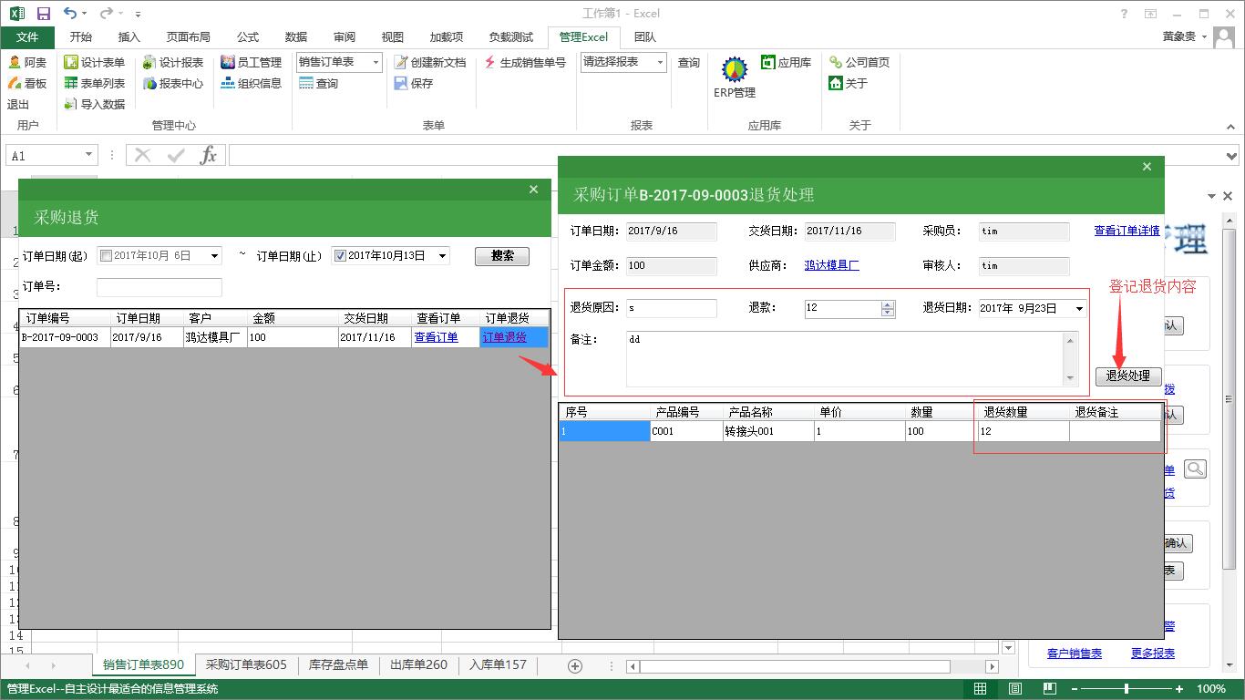
Task: Open 应用库 app library
Action: pyautogui.click(x=786, y=62)
